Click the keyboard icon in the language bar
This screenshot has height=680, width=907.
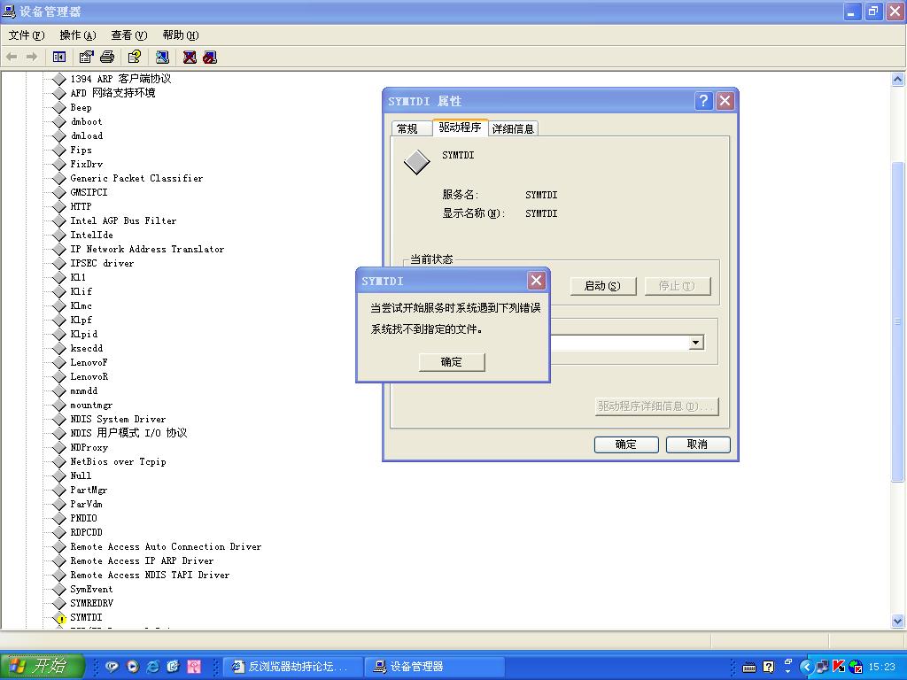coord(749,668)
